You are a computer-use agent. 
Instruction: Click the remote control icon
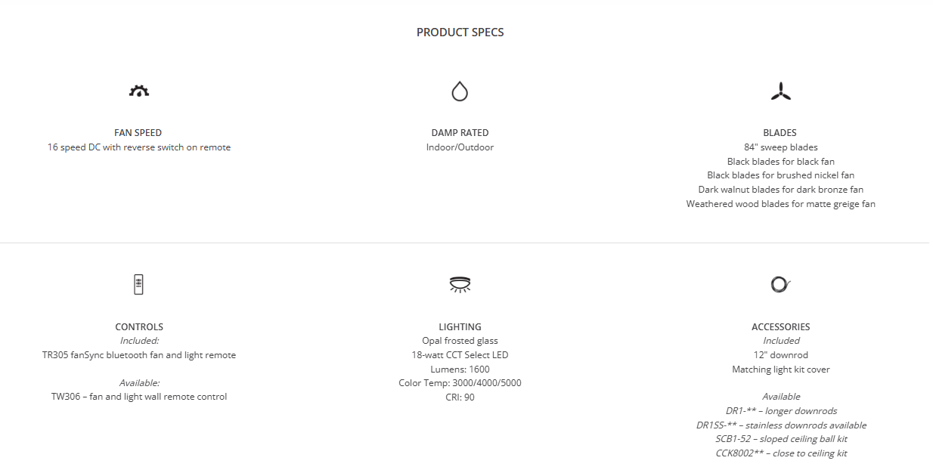(138, 284)
